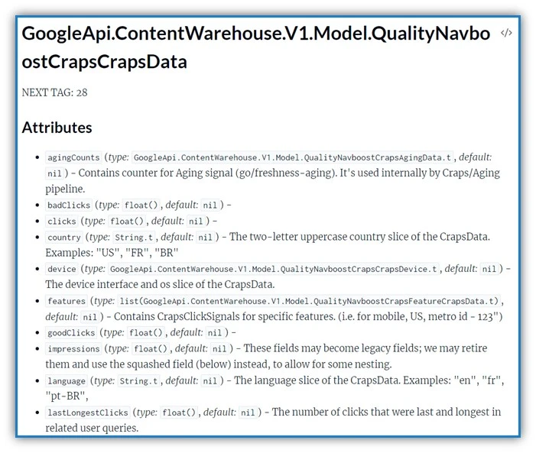Click the country attribute name
Viewport: 536px width, 453px height.
coord(63,238)
